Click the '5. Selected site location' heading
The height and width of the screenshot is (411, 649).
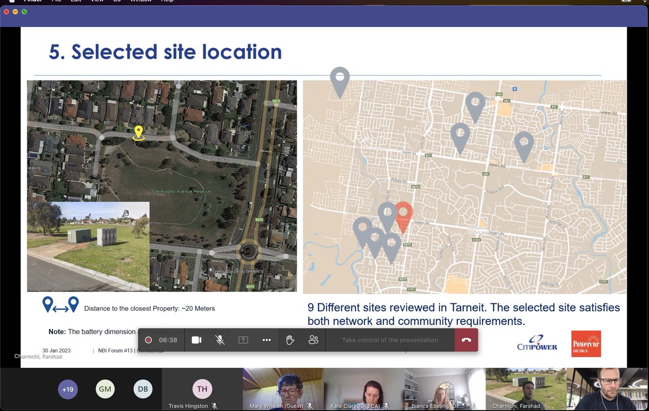pyautogui.click(x=165, y=52)
